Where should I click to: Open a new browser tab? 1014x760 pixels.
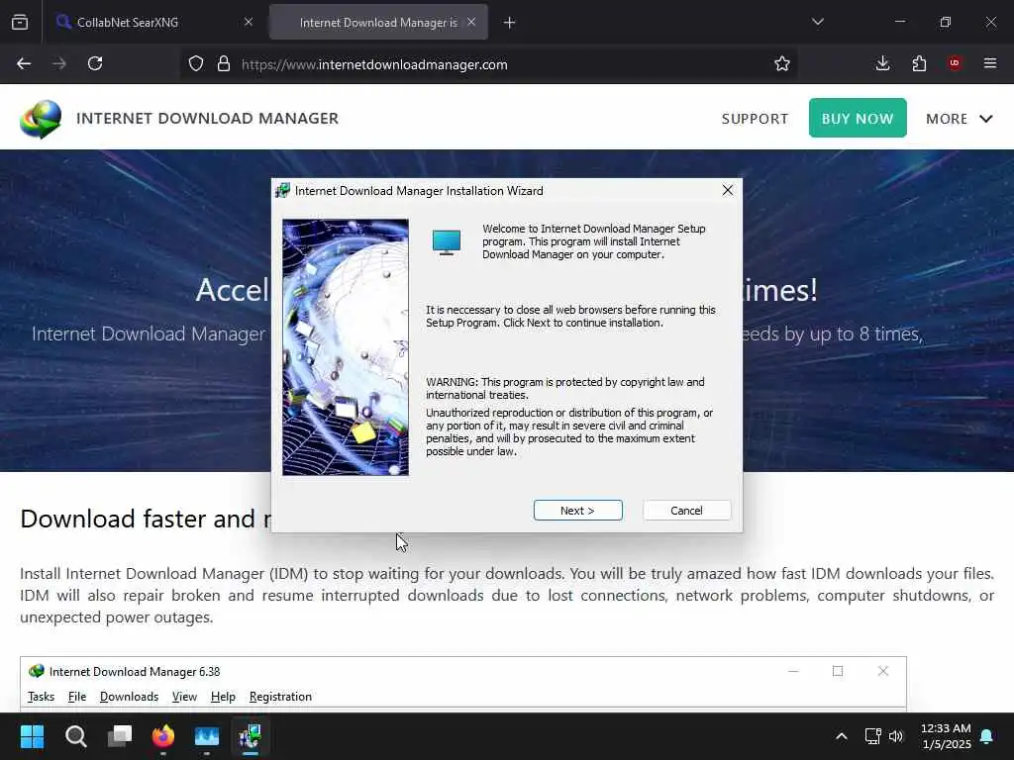(x=510, y=23)
